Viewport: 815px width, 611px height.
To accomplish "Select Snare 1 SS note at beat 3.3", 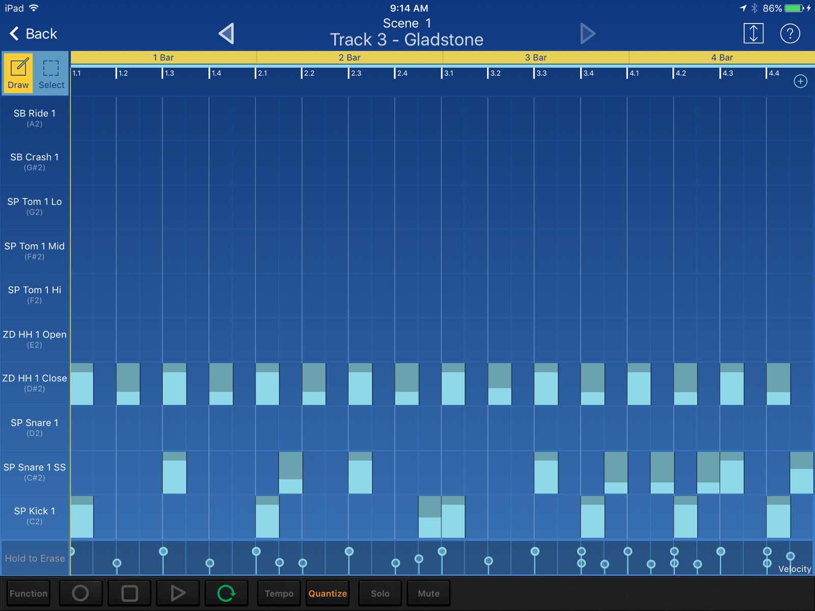I will click(546, 473).
